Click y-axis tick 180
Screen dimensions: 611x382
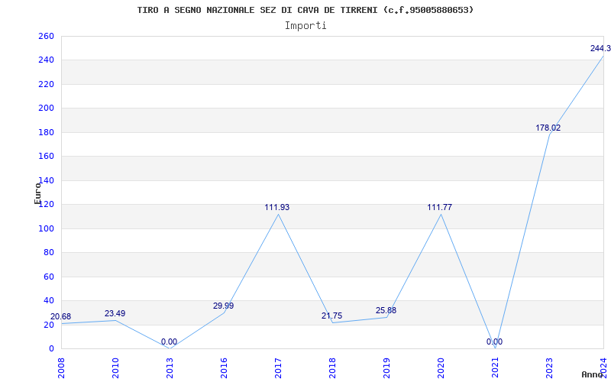click(x=46, y=132)
